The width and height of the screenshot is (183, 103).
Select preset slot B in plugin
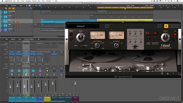coord(170,26)
